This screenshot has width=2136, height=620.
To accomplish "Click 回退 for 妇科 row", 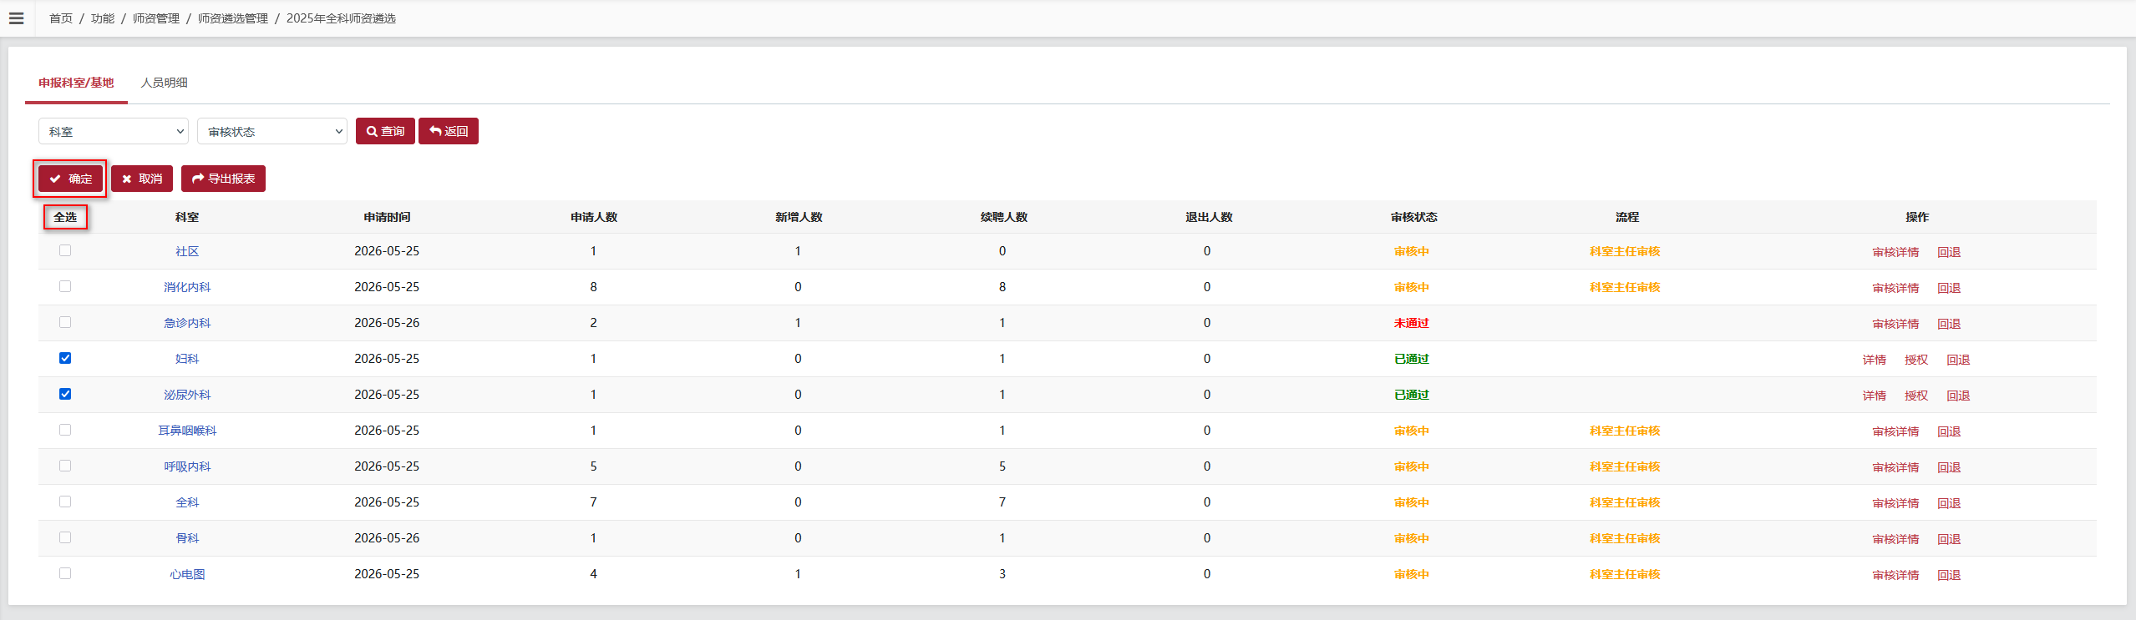I will tap(1958, 360).
